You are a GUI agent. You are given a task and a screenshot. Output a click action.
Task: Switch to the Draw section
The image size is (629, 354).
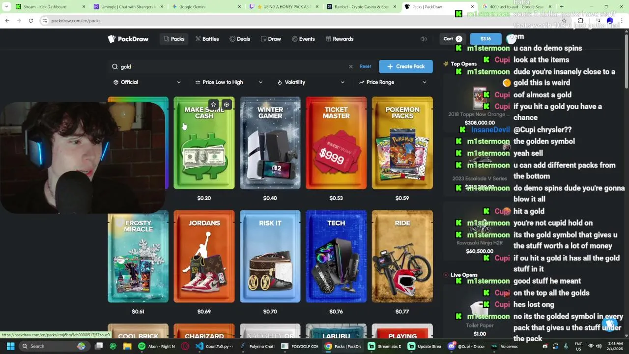click(x=271, y=39)
